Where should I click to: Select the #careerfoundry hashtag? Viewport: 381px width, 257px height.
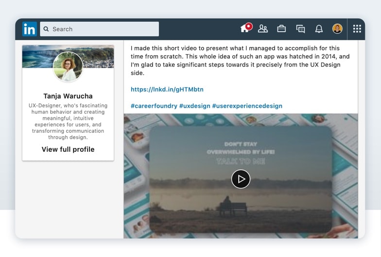tap(154, 106)
